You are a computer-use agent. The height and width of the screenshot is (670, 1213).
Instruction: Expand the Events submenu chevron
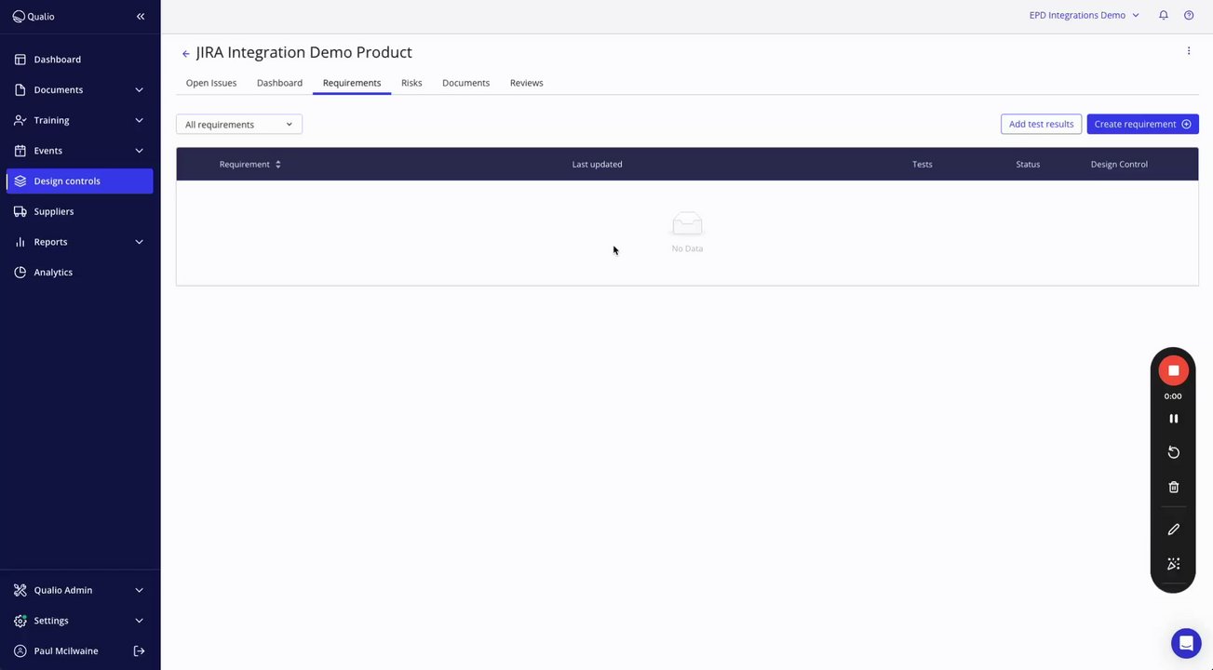point(139,151)
